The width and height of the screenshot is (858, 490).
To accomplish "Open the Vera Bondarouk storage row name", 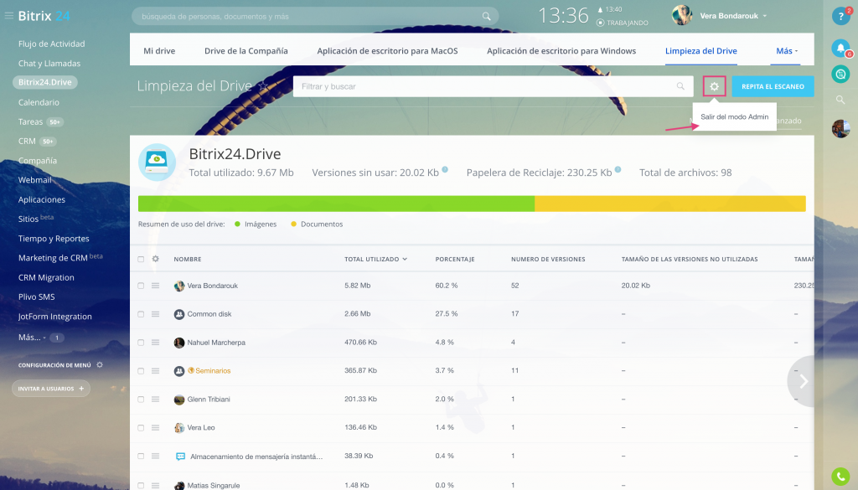I will point(212,286).
